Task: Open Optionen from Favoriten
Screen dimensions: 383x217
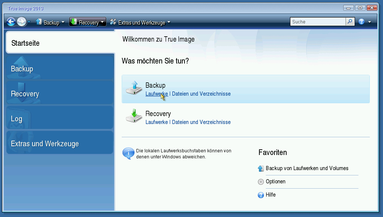Action: (x=276, y=181)
